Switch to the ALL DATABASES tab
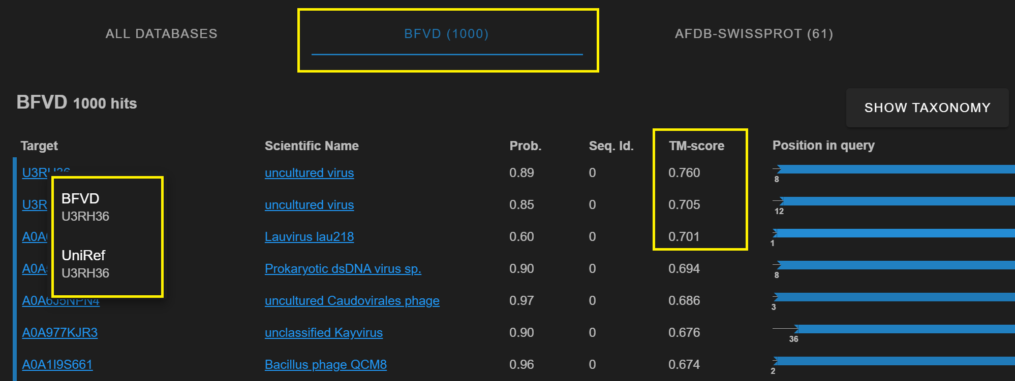The image size is (1015, 381). point(161,34)
